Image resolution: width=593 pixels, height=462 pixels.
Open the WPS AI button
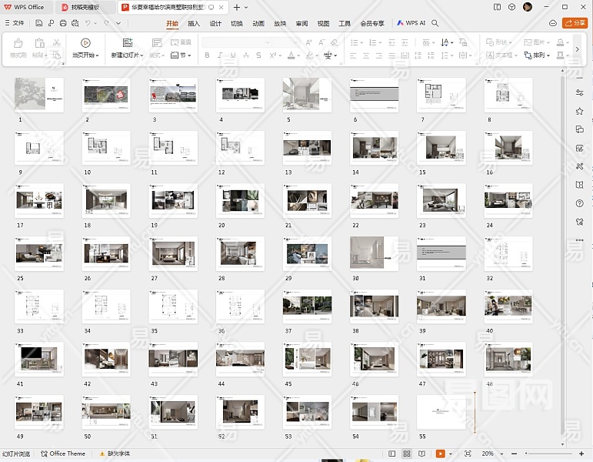coord(411,24)
